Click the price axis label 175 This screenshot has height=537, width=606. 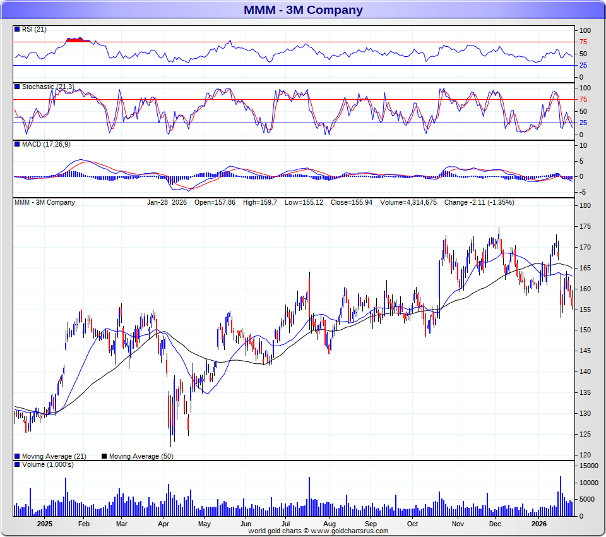point(585,226)
